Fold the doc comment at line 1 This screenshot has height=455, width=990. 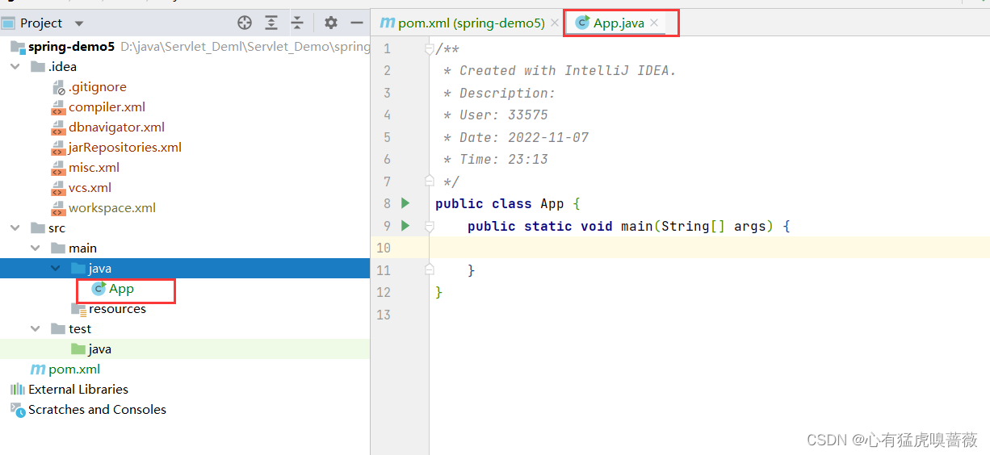tap(430, 49)
